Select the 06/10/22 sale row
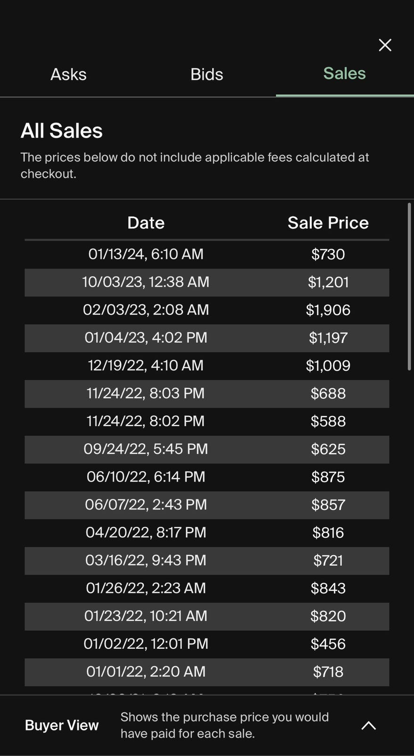 click(207, 477)
